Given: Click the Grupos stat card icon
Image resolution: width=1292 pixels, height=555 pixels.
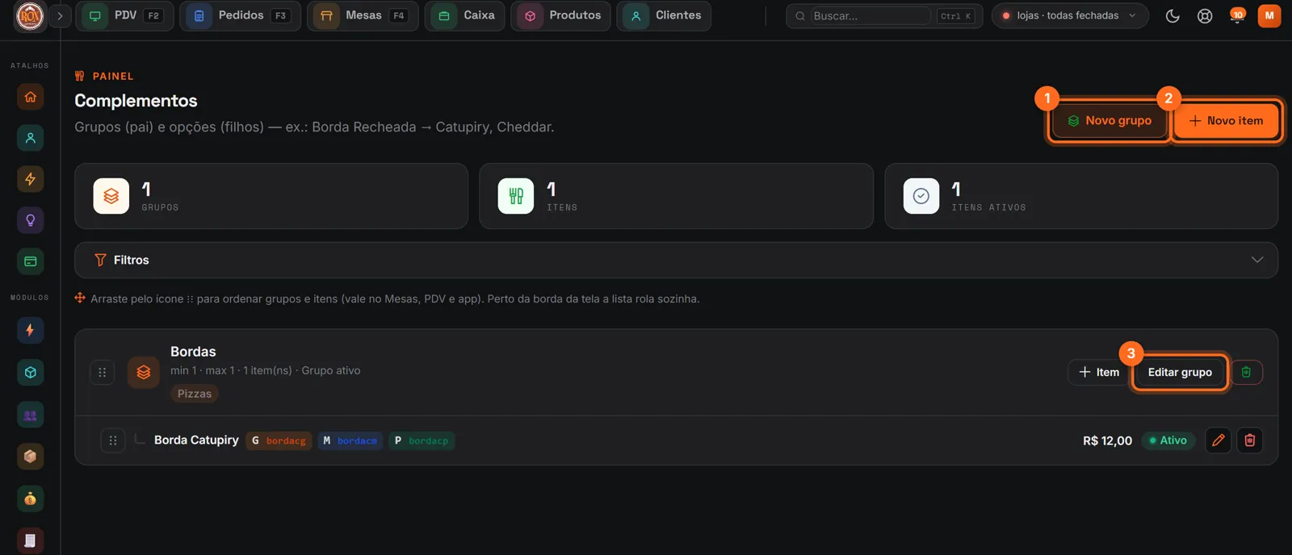Looking at the screenshot, I should [111, 196].
